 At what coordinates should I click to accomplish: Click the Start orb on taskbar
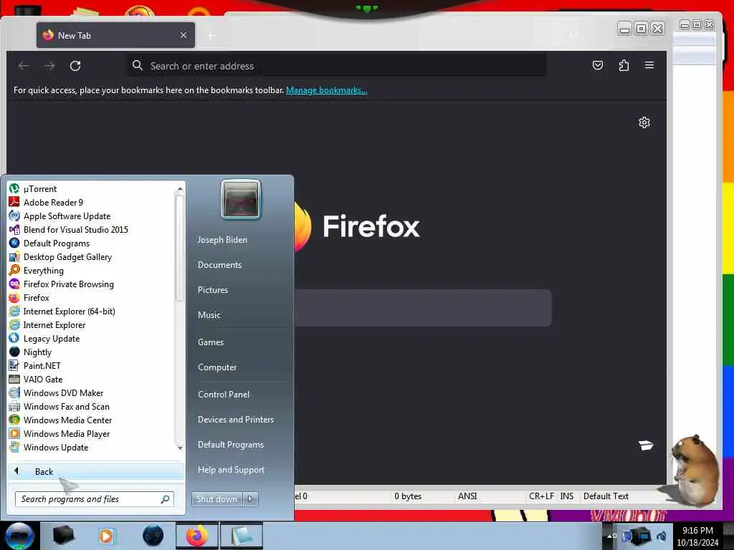click(x=19, y=536)
